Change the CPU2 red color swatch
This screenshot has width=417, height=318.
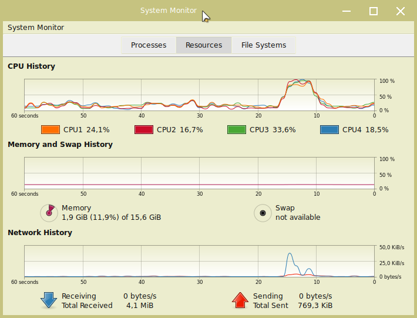pos(144,129)
